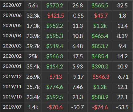Click the 25k cell in 2020/02
This screenshot has width=133, height=112.
pyautogui.click(x=33, y=56)
